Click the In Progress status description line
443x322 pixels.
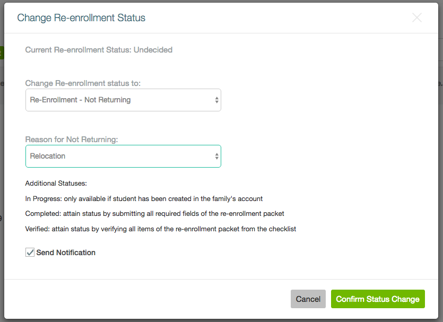[144, 198]
